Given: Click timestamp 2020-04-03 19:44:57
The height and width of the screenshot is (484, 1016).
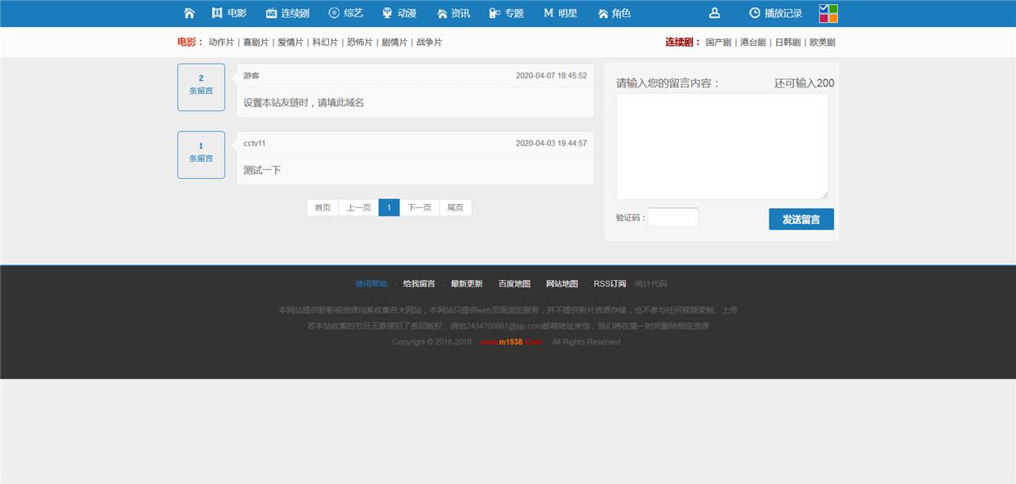Looking at the screenshot, I should [551, 143].
